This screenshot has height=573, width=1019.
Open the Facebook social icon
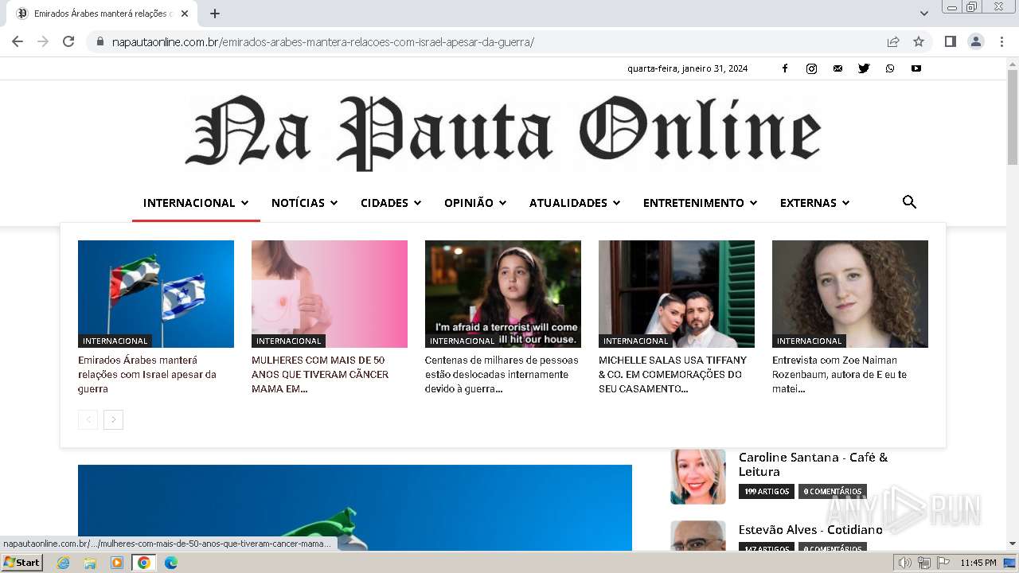[x=784, y=68]
